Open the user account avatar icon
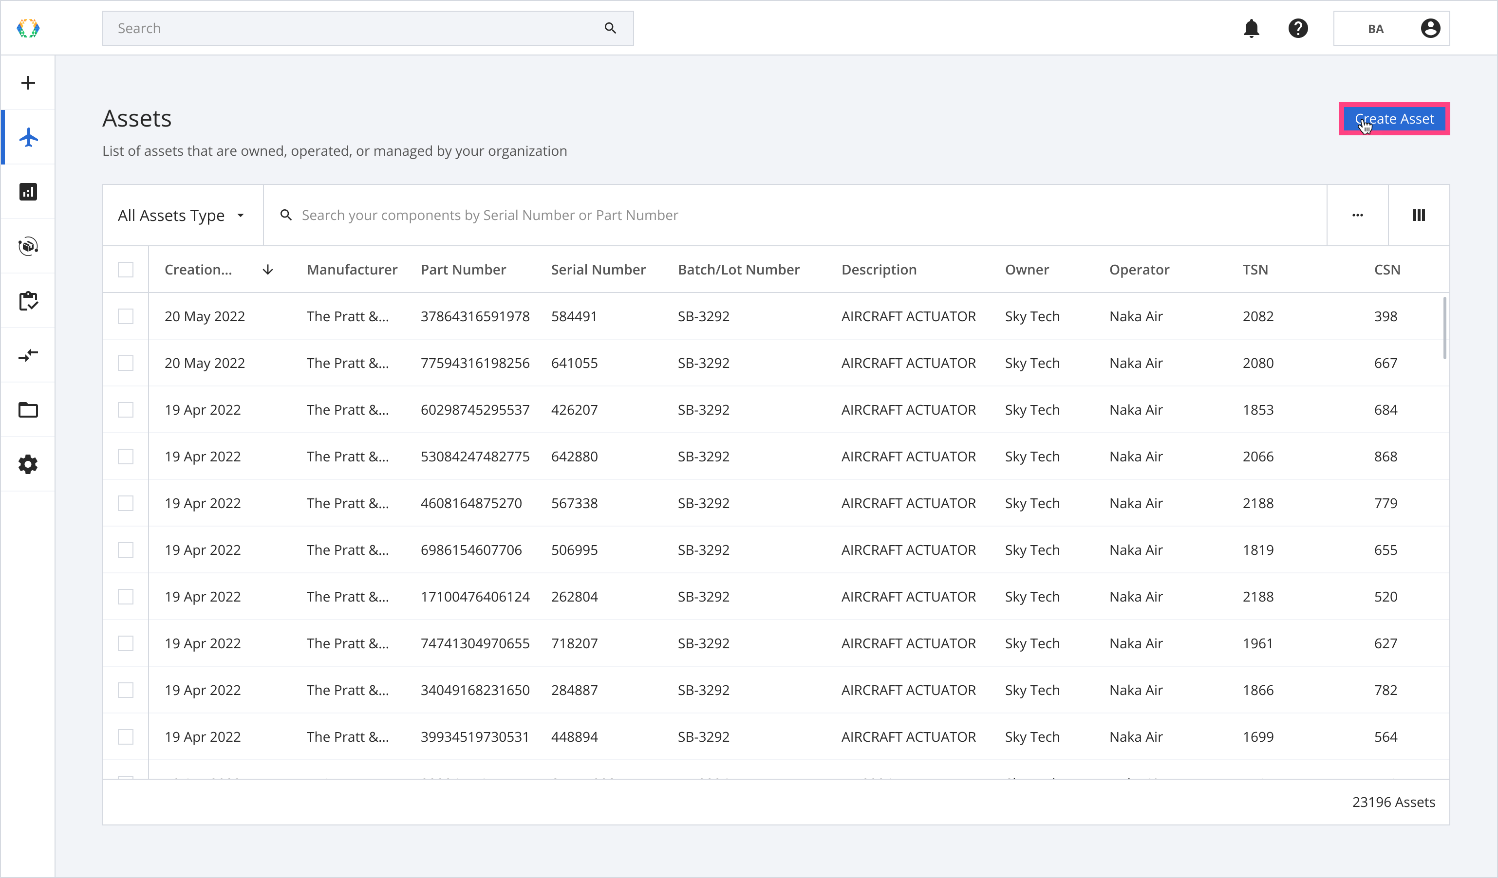Viewport: 1498px width, 878px height. (1430, 28)
